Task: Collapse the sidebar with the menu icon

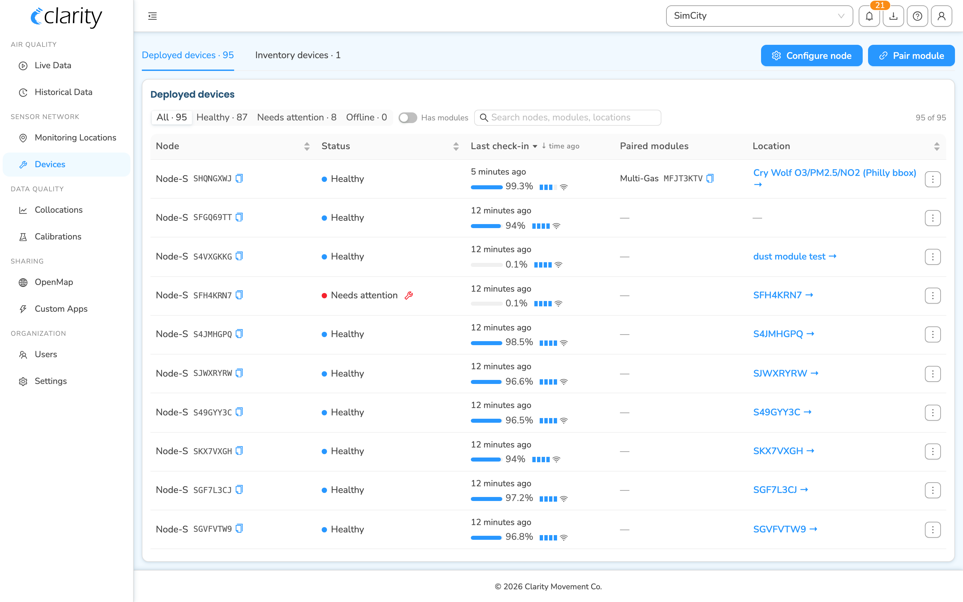Action: coord(152,16)
